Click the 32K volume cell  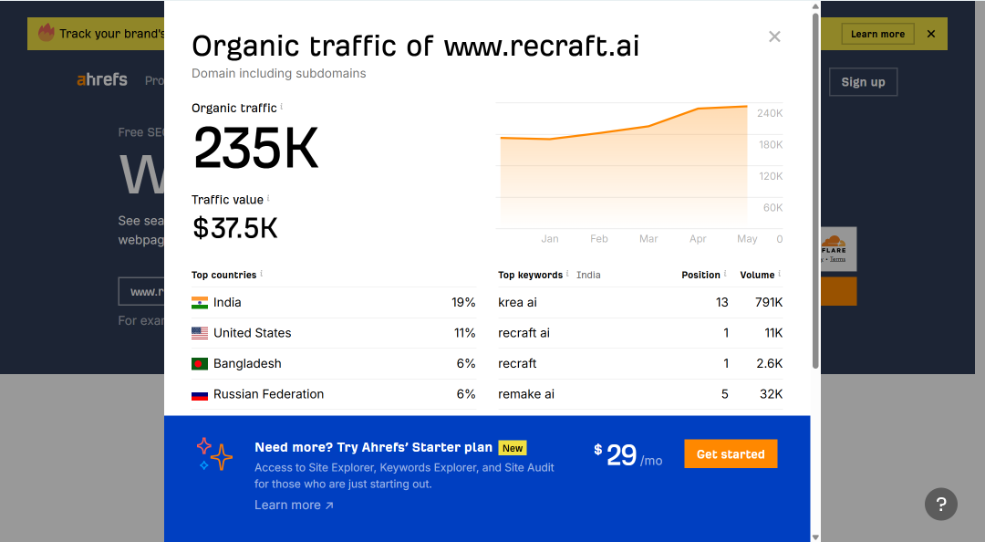point(771,394)
